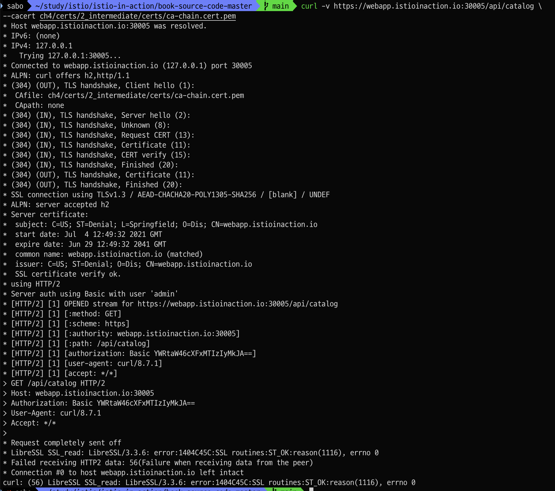Screen dimensions: 555x491
Task: Click the '[:method: GET]' line
Action: [x=62, y=314]
